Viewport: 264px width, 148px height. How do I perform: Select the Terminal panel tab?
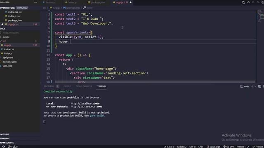coord(101,86)
